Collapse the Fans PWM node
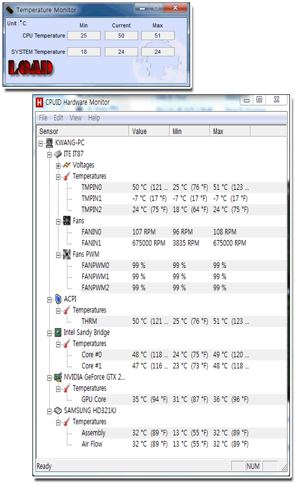 58,256
